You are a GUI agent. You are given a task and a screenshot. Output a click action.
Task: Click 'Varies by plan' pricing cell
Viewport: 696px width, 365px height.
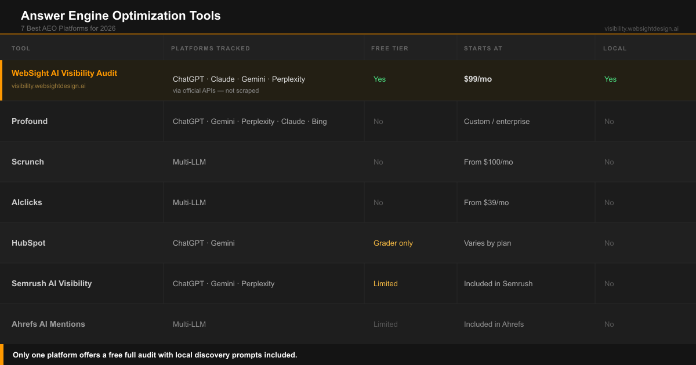487,243
